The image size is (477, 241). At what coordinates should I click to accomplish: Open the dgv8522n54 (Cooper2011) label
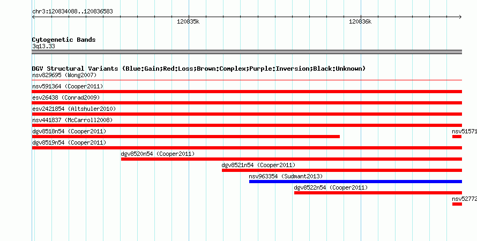click(331, 187)
